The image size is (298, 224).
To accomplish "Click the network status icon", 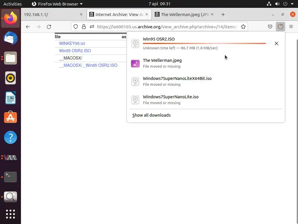I will [x=269, y=4].
